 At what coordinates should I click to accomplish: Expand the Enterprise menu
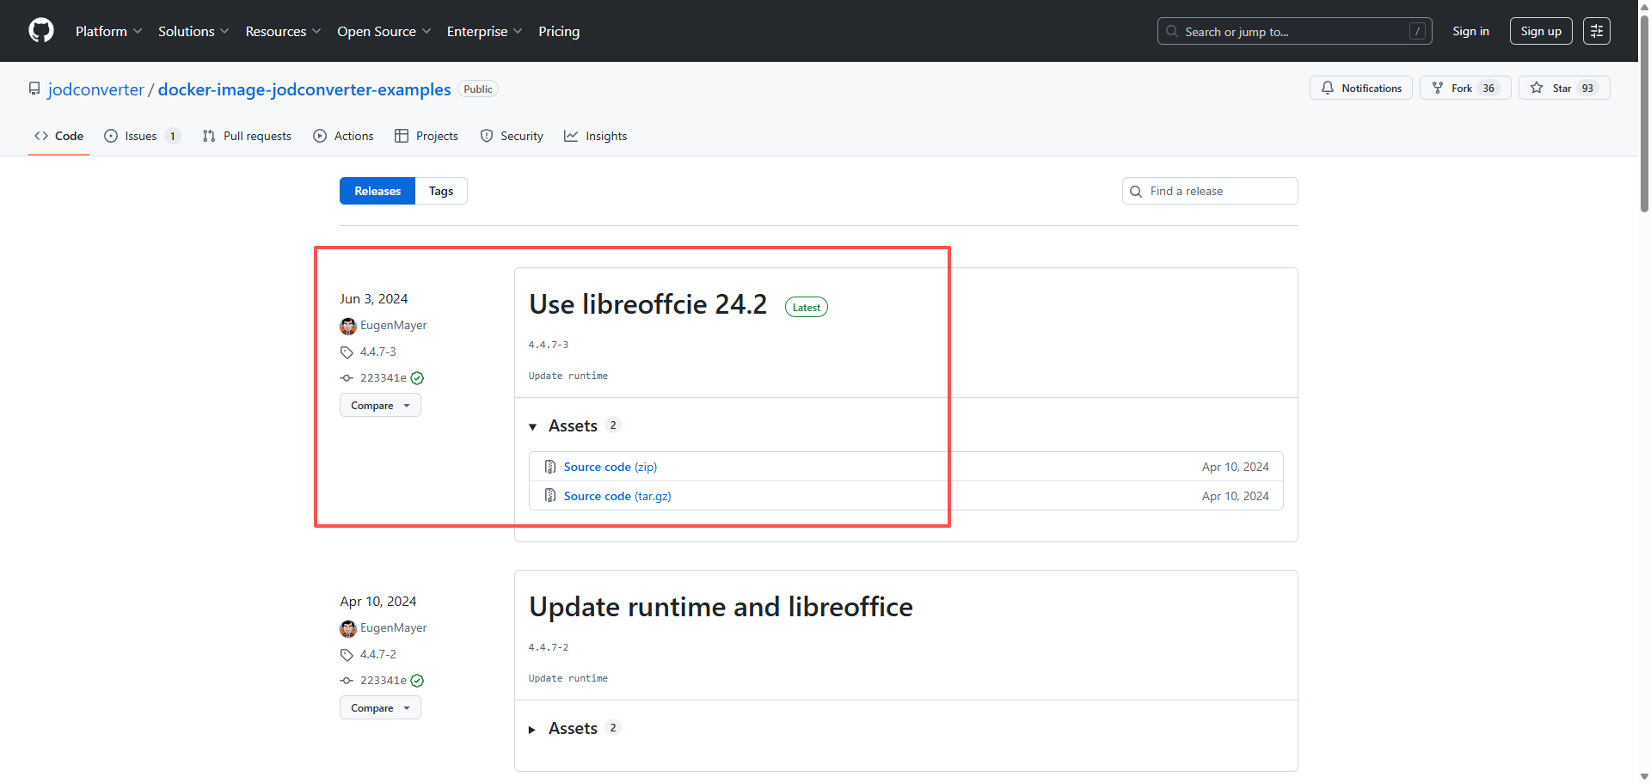[484, 31]
